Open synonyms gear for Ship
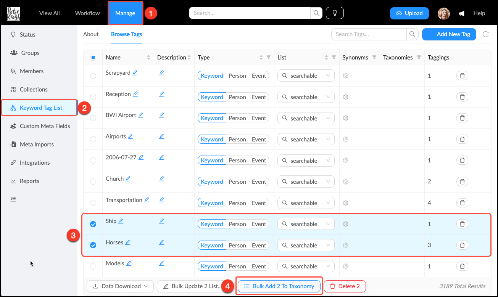This screenshot has width=498, height=297. click(x=346, y=224)
